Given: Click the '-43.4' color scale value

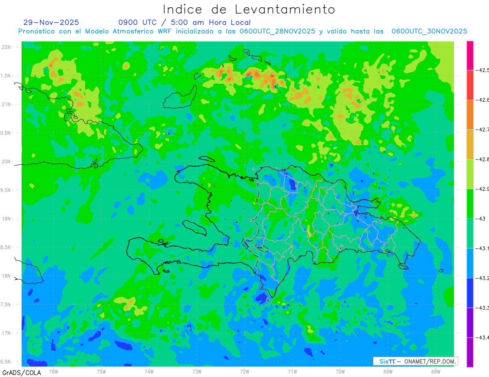Looking at the screenshot, I should [483, 338].
